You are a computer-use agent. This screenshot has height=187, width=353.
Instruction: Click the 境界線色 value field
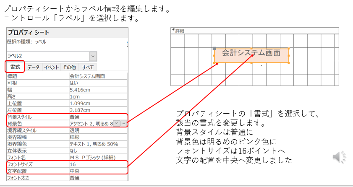[x=97, y=144]
